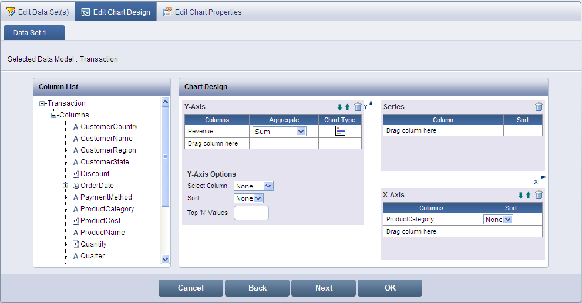The width and height of the screenshot is (582, 303).
Task: Click the Y-Axis move down arrow icon
Action: (x=339, y=107)
